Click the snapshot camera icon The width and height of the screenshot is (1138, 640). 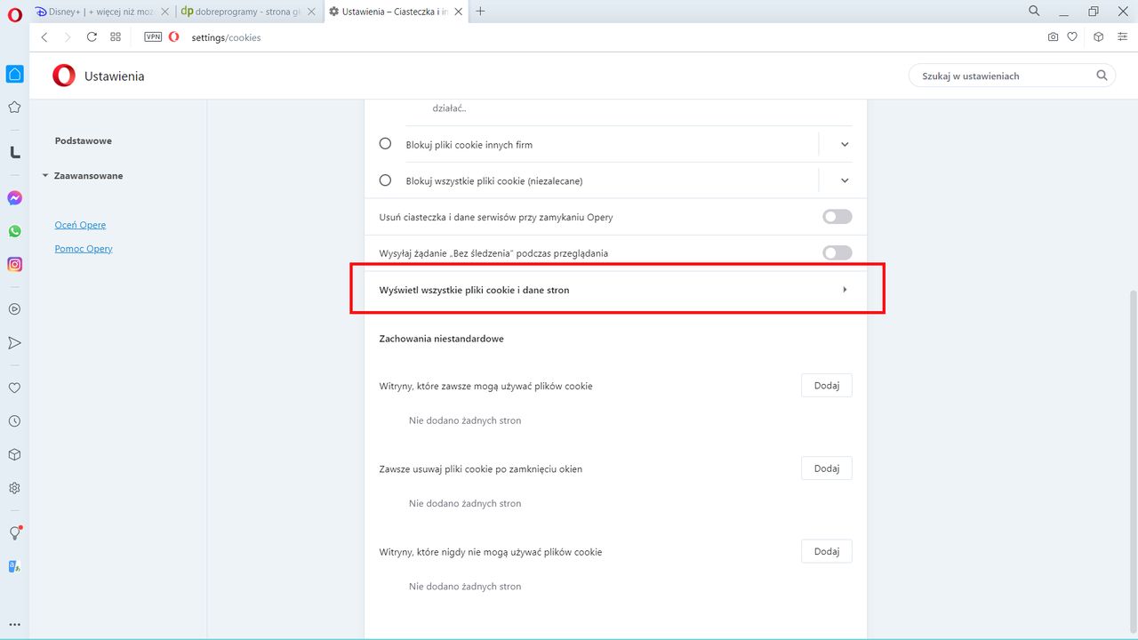[1054, 37]
